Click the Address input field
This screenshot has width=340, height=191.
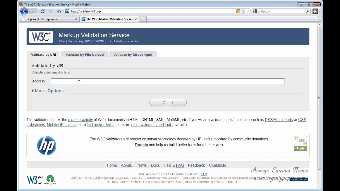[168, 81]
